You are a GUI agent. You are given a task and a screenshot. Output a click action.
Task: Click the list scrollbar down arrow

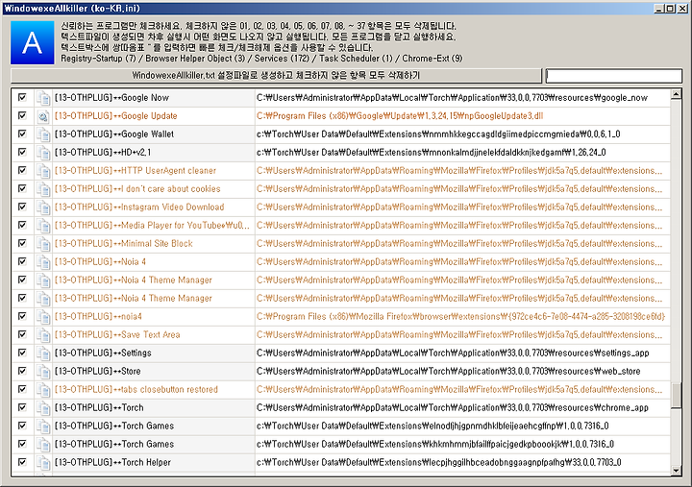(676, 471)
